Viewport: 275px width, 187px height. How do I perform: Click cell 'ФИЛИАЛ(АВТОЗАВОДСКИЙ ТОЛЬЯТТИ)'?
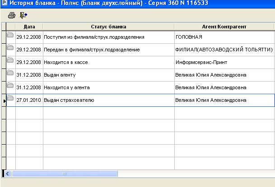225,50
